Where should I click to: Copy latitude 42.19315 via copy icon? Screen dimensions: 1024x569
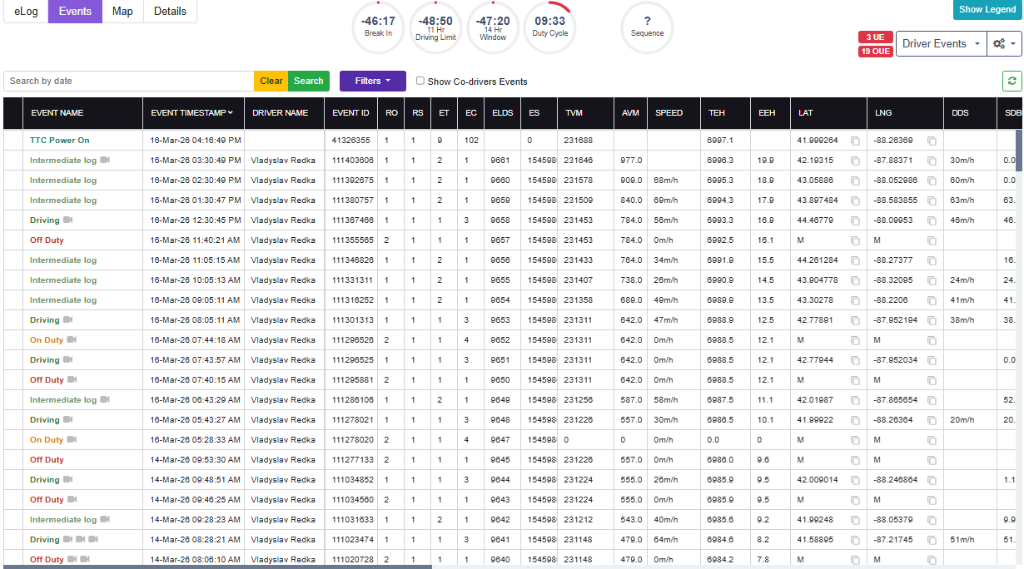855,161
